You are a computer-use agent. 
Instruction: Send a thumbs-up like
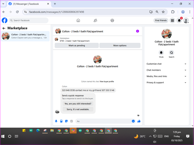139,121
